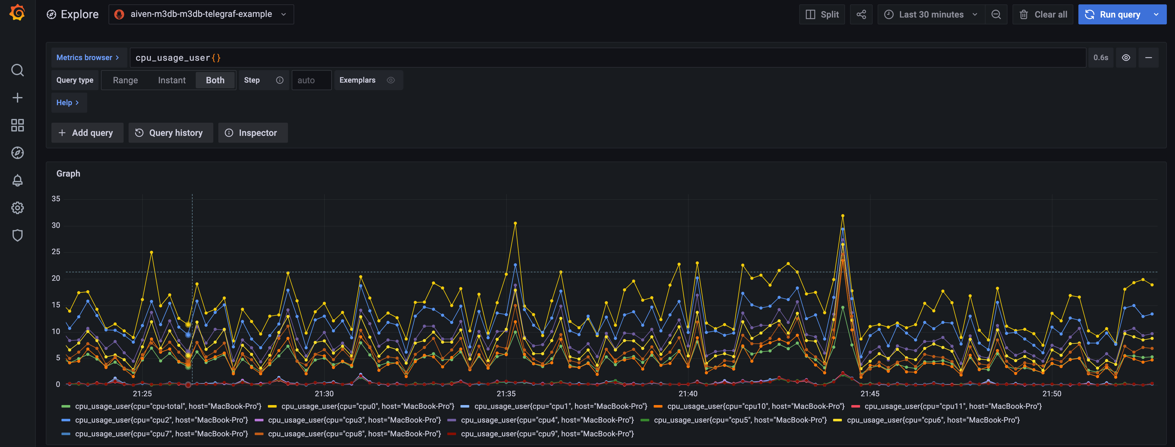Screen dimensions: 1175x447
Task: Toggle query visibility with the eye icon
Action: point(1126,57)
